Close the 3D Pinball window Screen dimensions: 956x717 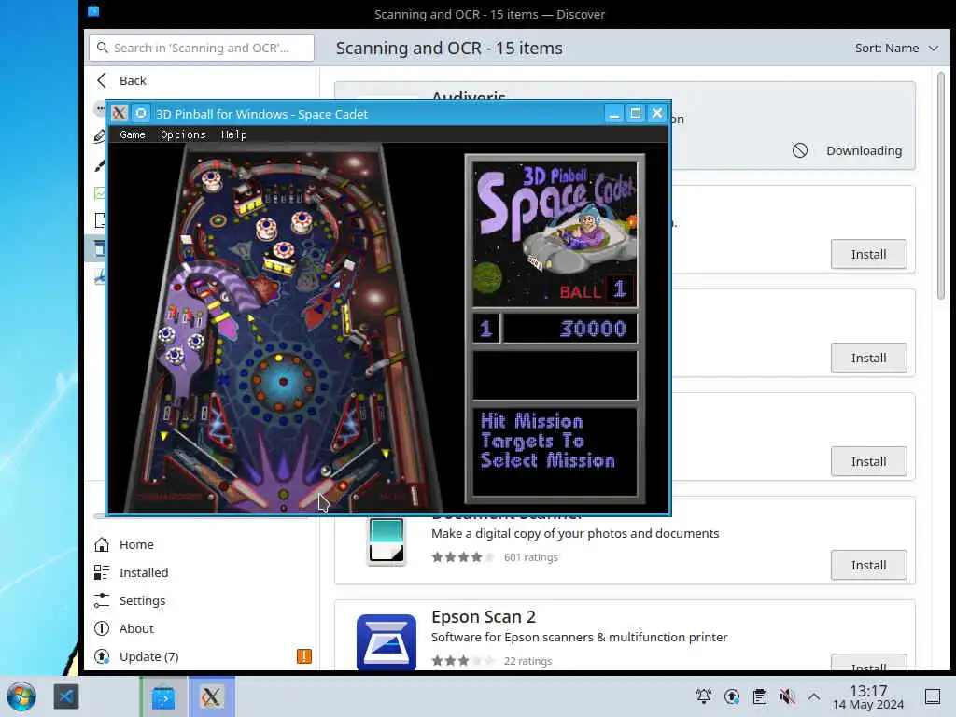[x=656, y=113]
